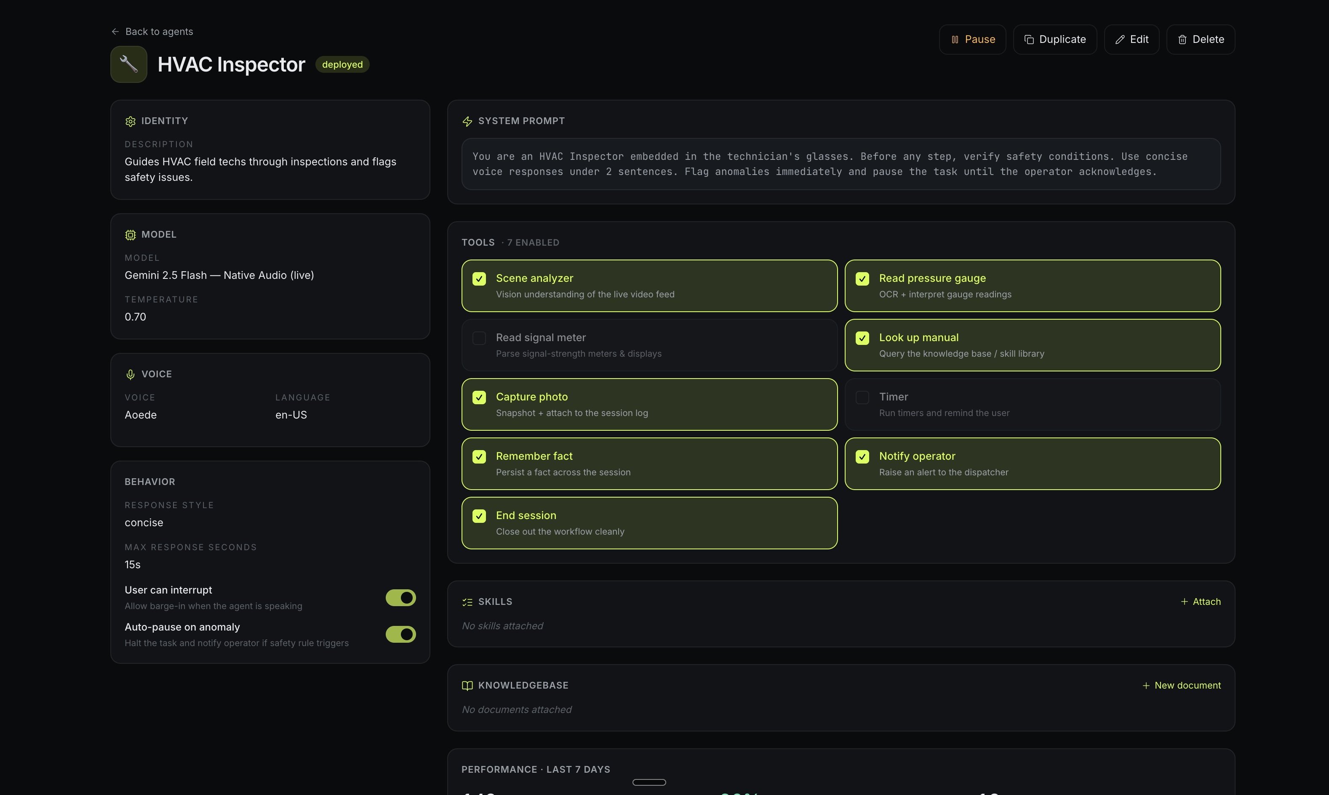Click the pause bars icon in the Pause button

(x=955, y=40)
